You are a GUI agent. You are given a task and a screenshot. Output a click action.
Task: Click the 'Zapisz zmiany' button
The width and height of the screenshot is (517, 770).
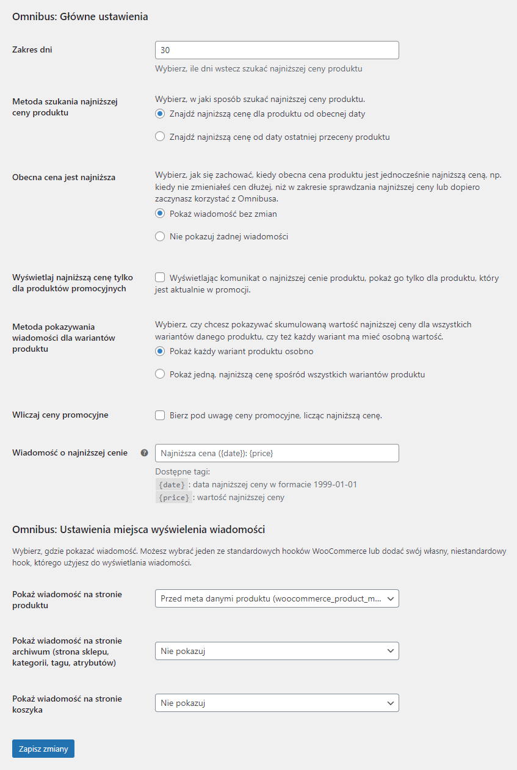pyautogui.click(x=43, y=749)
